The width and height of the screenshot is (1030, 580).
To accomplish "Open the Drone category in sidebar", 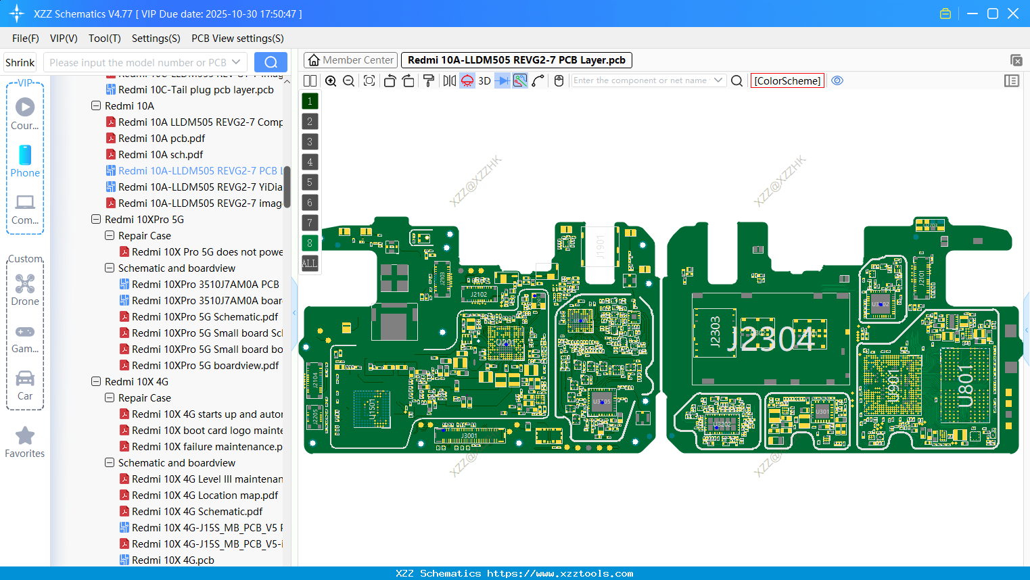I will click(x=25, y=289).
